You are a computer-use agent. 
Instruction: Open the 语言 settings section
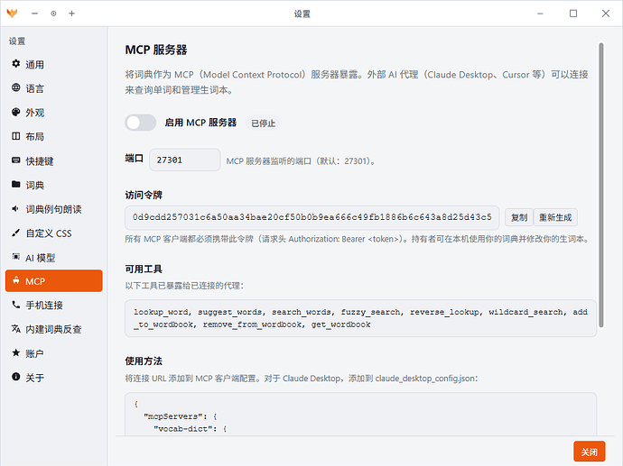coord(53,88)
